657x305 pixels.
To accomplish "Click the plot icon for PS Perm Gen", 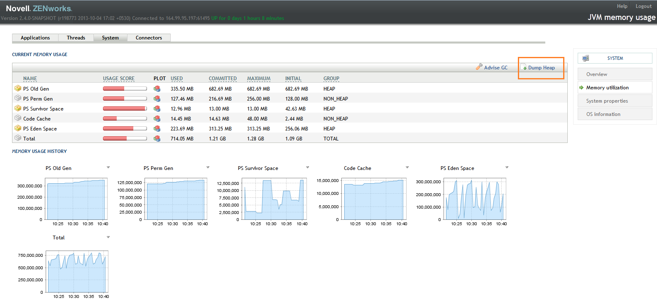I will click(157, 98).
